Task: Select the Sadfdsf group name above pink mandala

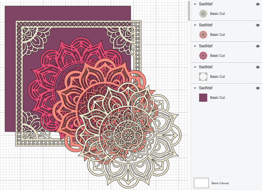Action: click(x=206, y=46)
